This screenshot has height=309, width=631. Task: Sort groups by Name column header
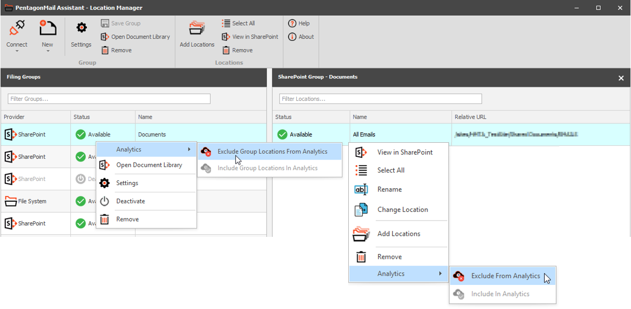pyautogui.click(x=201, y=117)
